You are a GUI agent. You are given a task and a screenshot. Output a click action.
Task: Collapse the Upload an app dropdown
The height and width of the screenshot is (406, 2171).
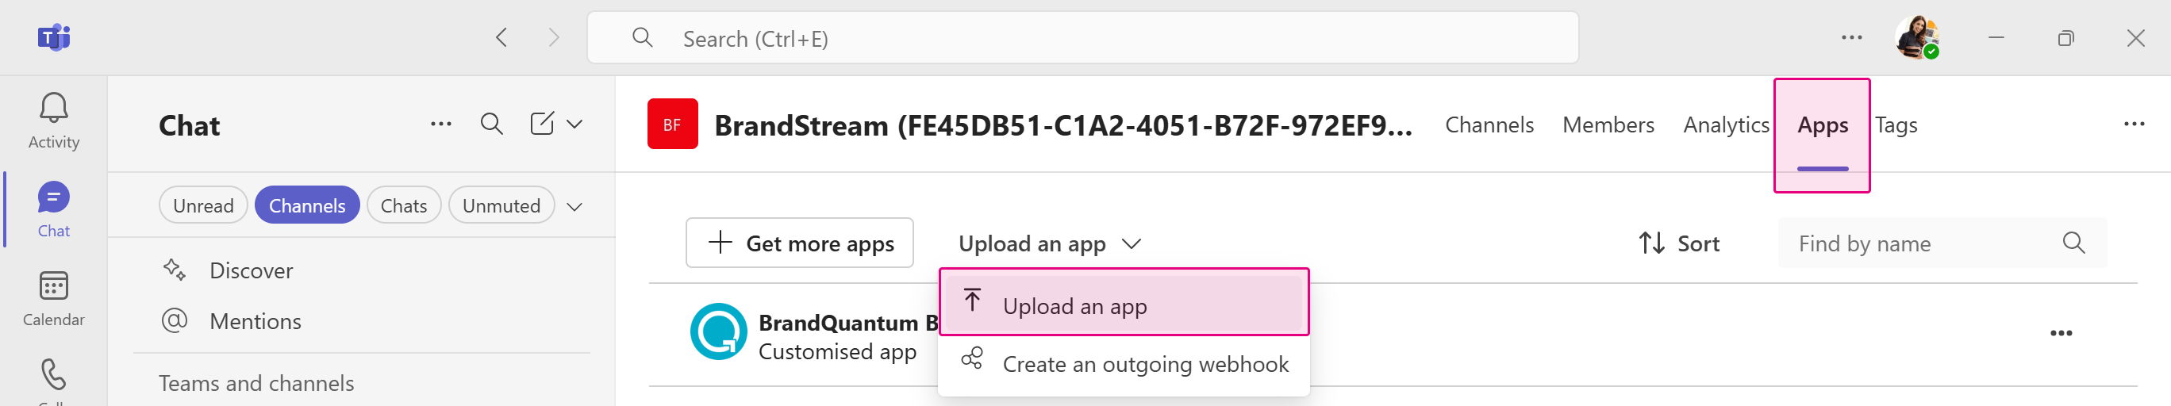(1049, 244)
